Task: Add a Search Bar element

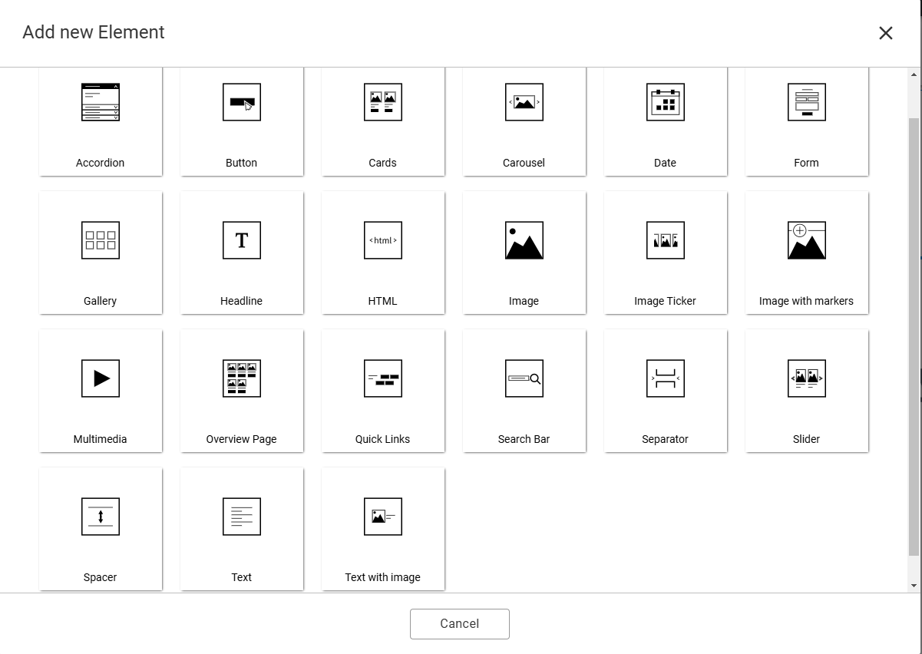Action: click(524, 391)
